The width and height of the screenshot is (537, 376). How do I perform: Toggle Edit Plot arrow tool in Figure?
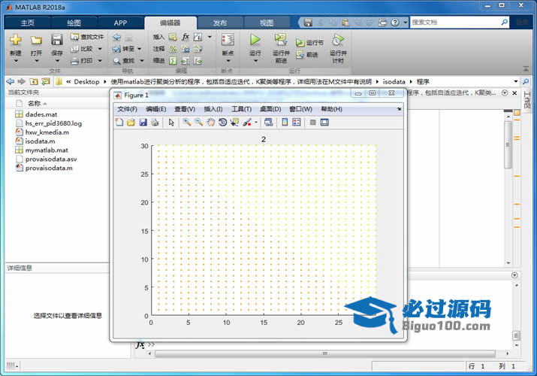coord(171,123)
